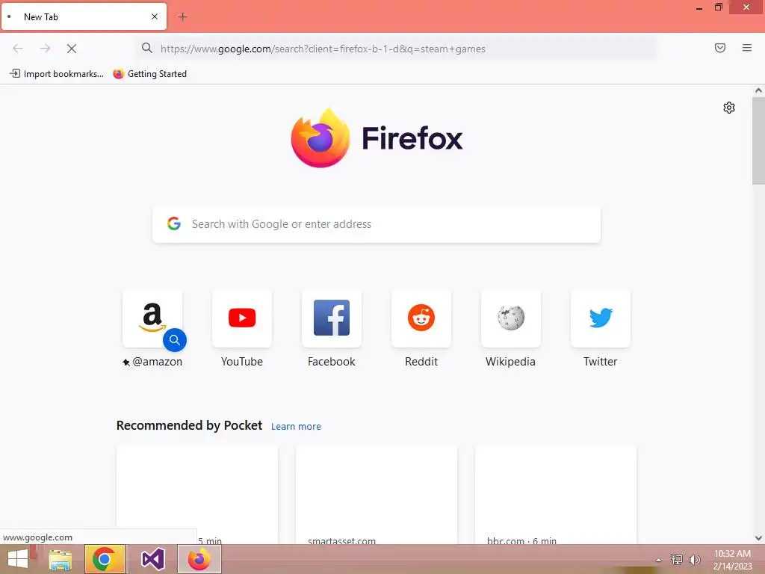Save page to Pocket icon
The image size is (765, 574).
(719, 48)
